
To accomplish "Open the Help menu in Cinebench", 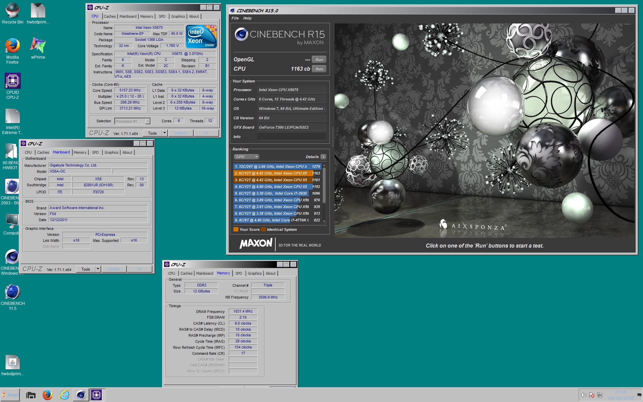I will [x=247, y=18].
